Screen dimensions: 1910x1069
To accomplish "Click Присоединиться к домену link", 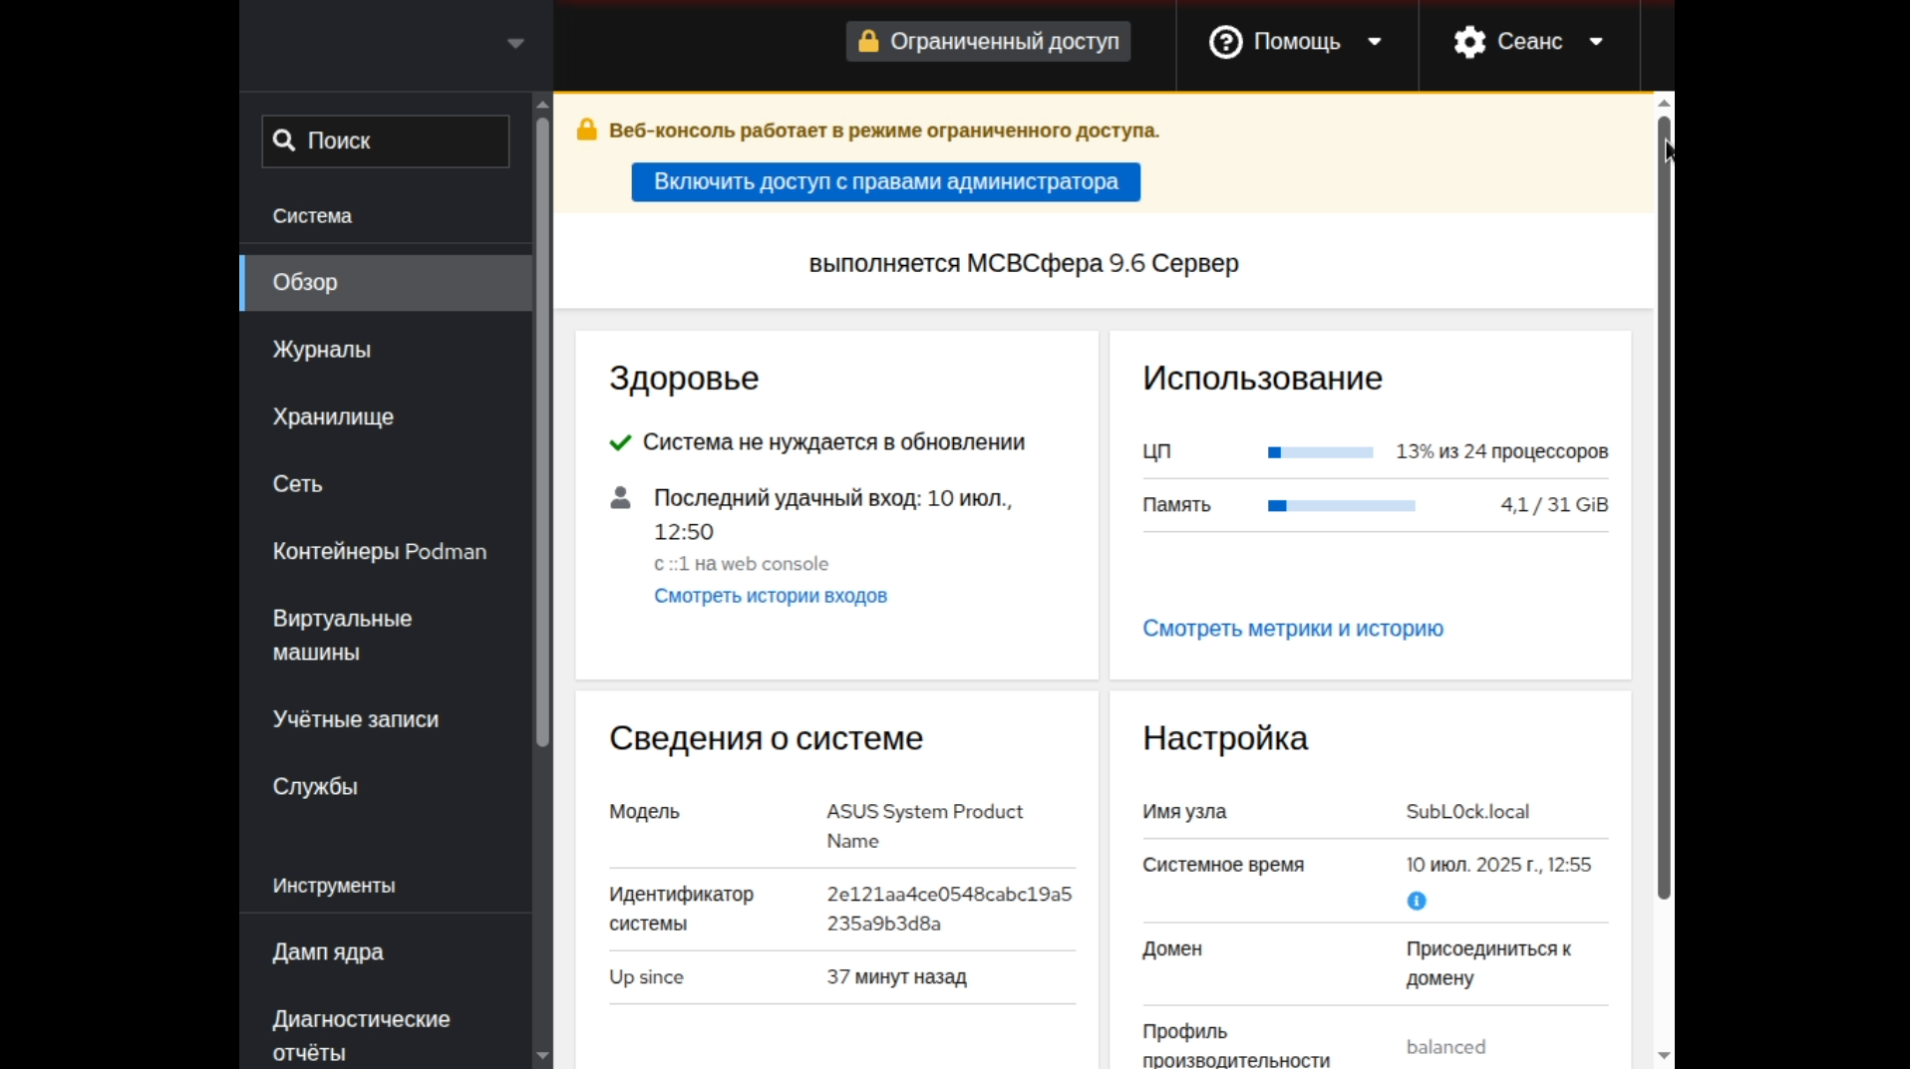I will pyautogui.click(x=1487, y=963).
